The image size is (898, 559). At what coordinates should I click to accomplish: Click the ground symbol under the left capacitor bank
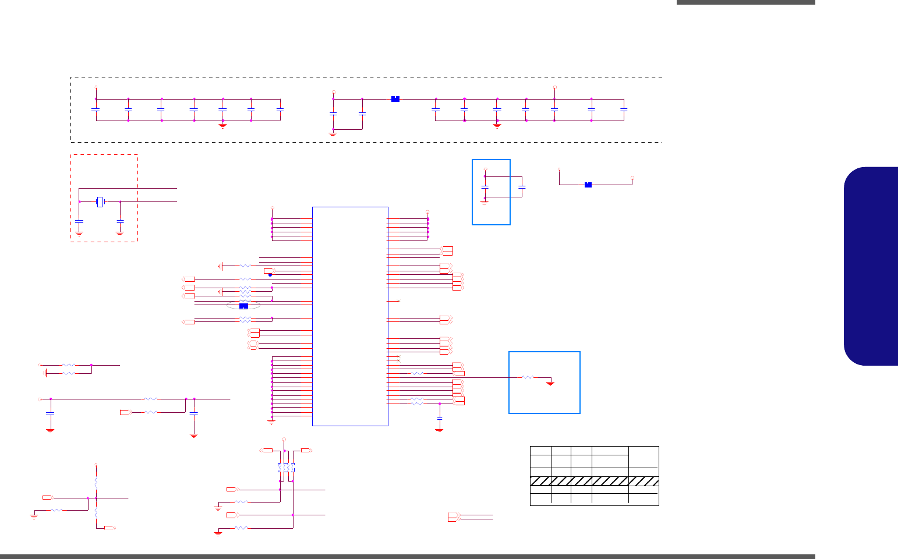click(222, 125)
